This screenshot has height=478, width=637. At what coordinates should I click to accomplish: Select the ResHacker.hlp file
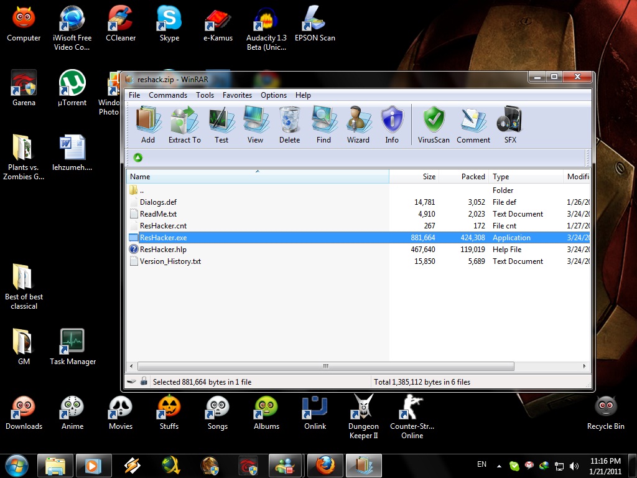(x=358, y=249)
